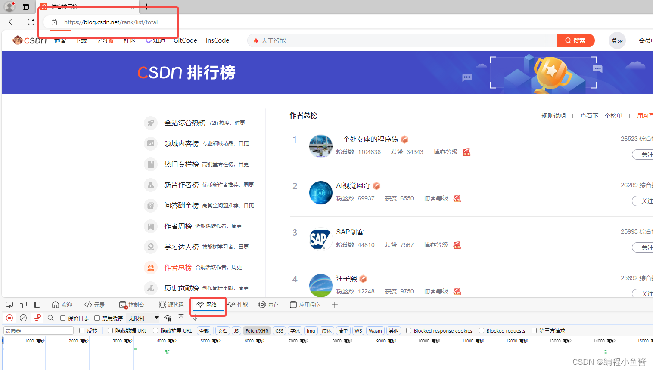The height and width of the screenshot is (370, 653).
Task: Click the export HAR down-arrow icon
Action: [x=195, y=318]
